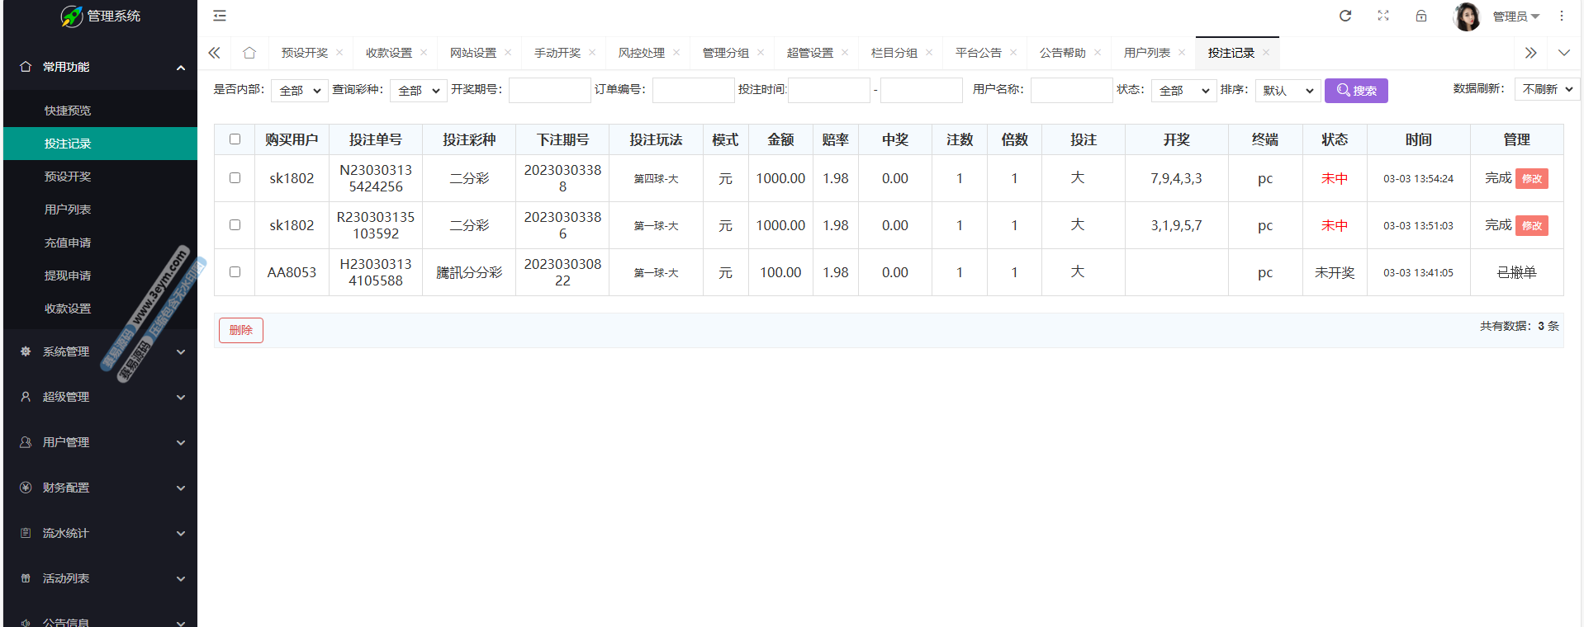Go to home tab icon
This screenshot has height=627, width=1584.
[x=249, y=53]
